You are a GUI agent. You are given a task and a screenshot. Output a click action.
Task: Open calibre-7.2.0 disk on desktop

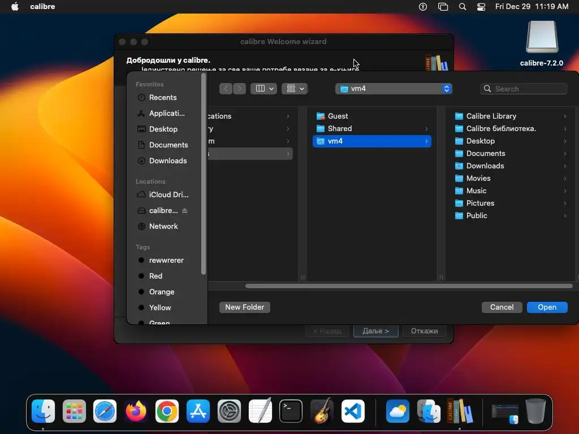tap(542, 44)
